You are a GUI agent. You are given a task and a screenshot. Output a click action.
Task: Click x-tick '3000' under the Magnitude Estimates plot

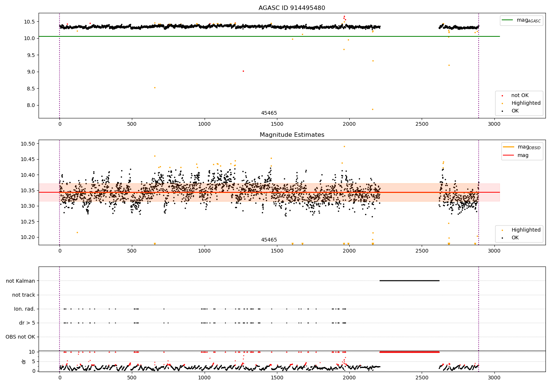coord(494,251)
